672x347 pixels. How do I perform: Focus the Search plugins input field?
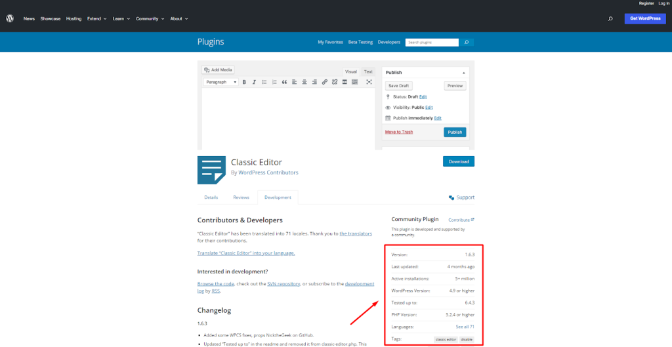point(432,43)
